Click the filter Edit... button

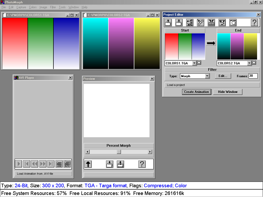223,76
